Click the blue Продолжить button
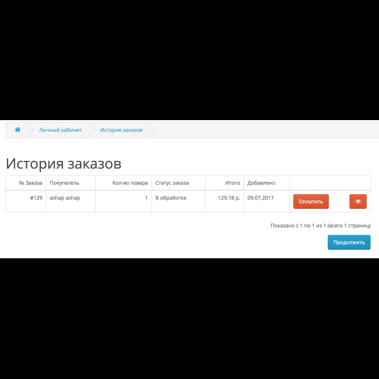Viewport: 379px width, 379px height. pyautogui.click(x=349, y=243)
